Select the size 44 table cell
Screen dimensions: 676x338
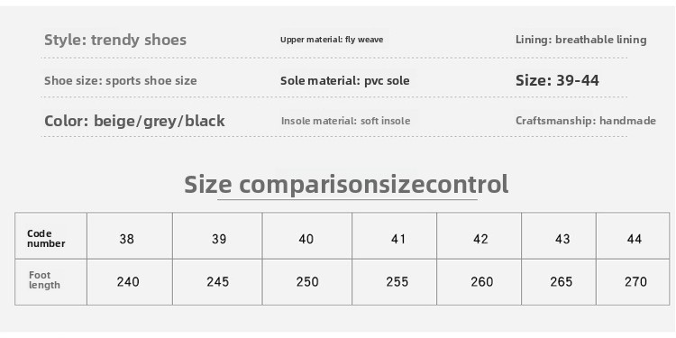click(x=633, y=236)
